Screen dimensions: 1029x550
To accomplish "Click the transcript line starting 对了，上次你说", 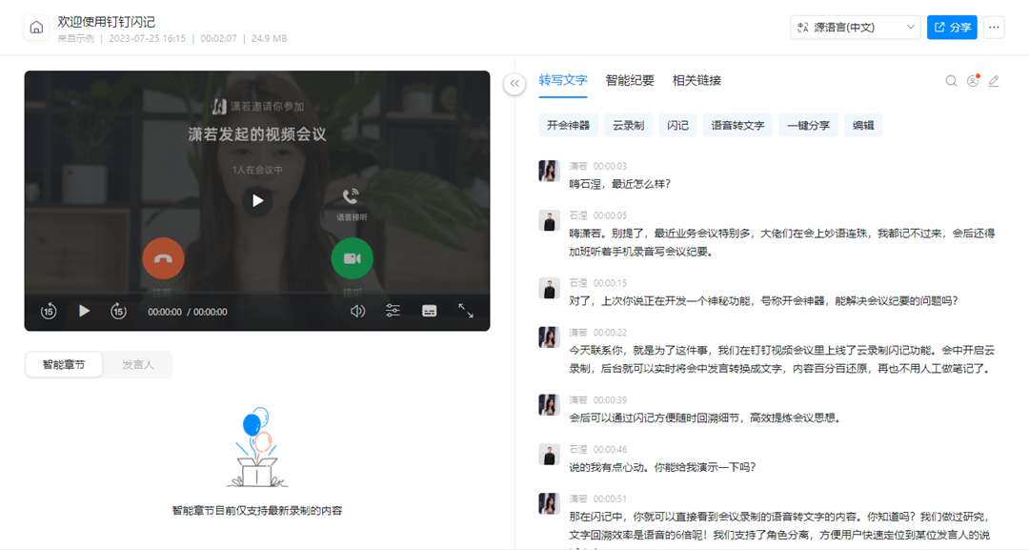I will [764, 300].
